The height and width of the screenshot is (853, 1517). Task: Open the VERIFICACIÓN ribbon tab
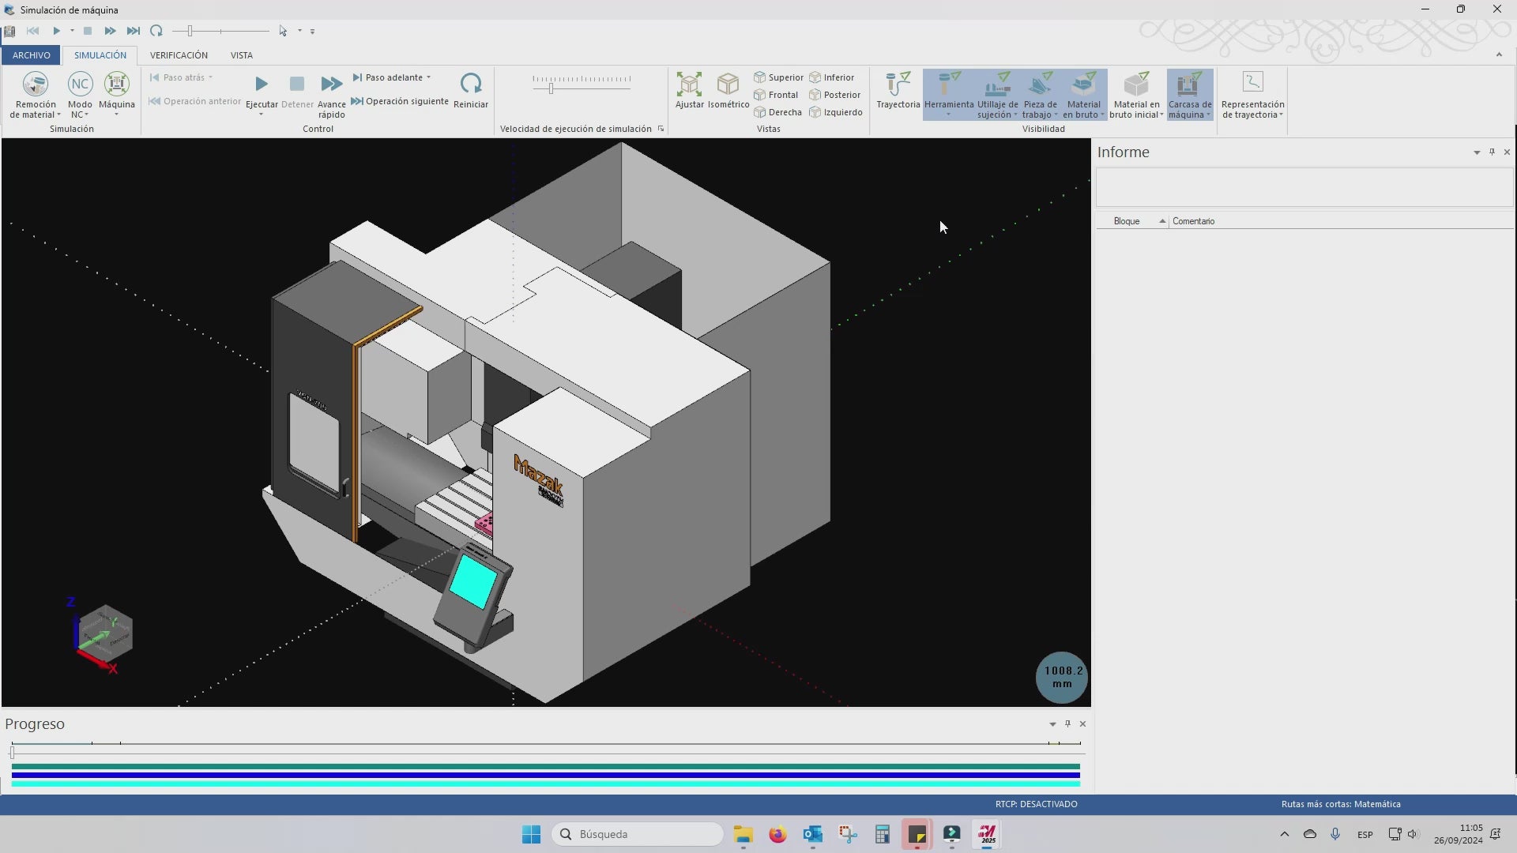coord(179,55)
